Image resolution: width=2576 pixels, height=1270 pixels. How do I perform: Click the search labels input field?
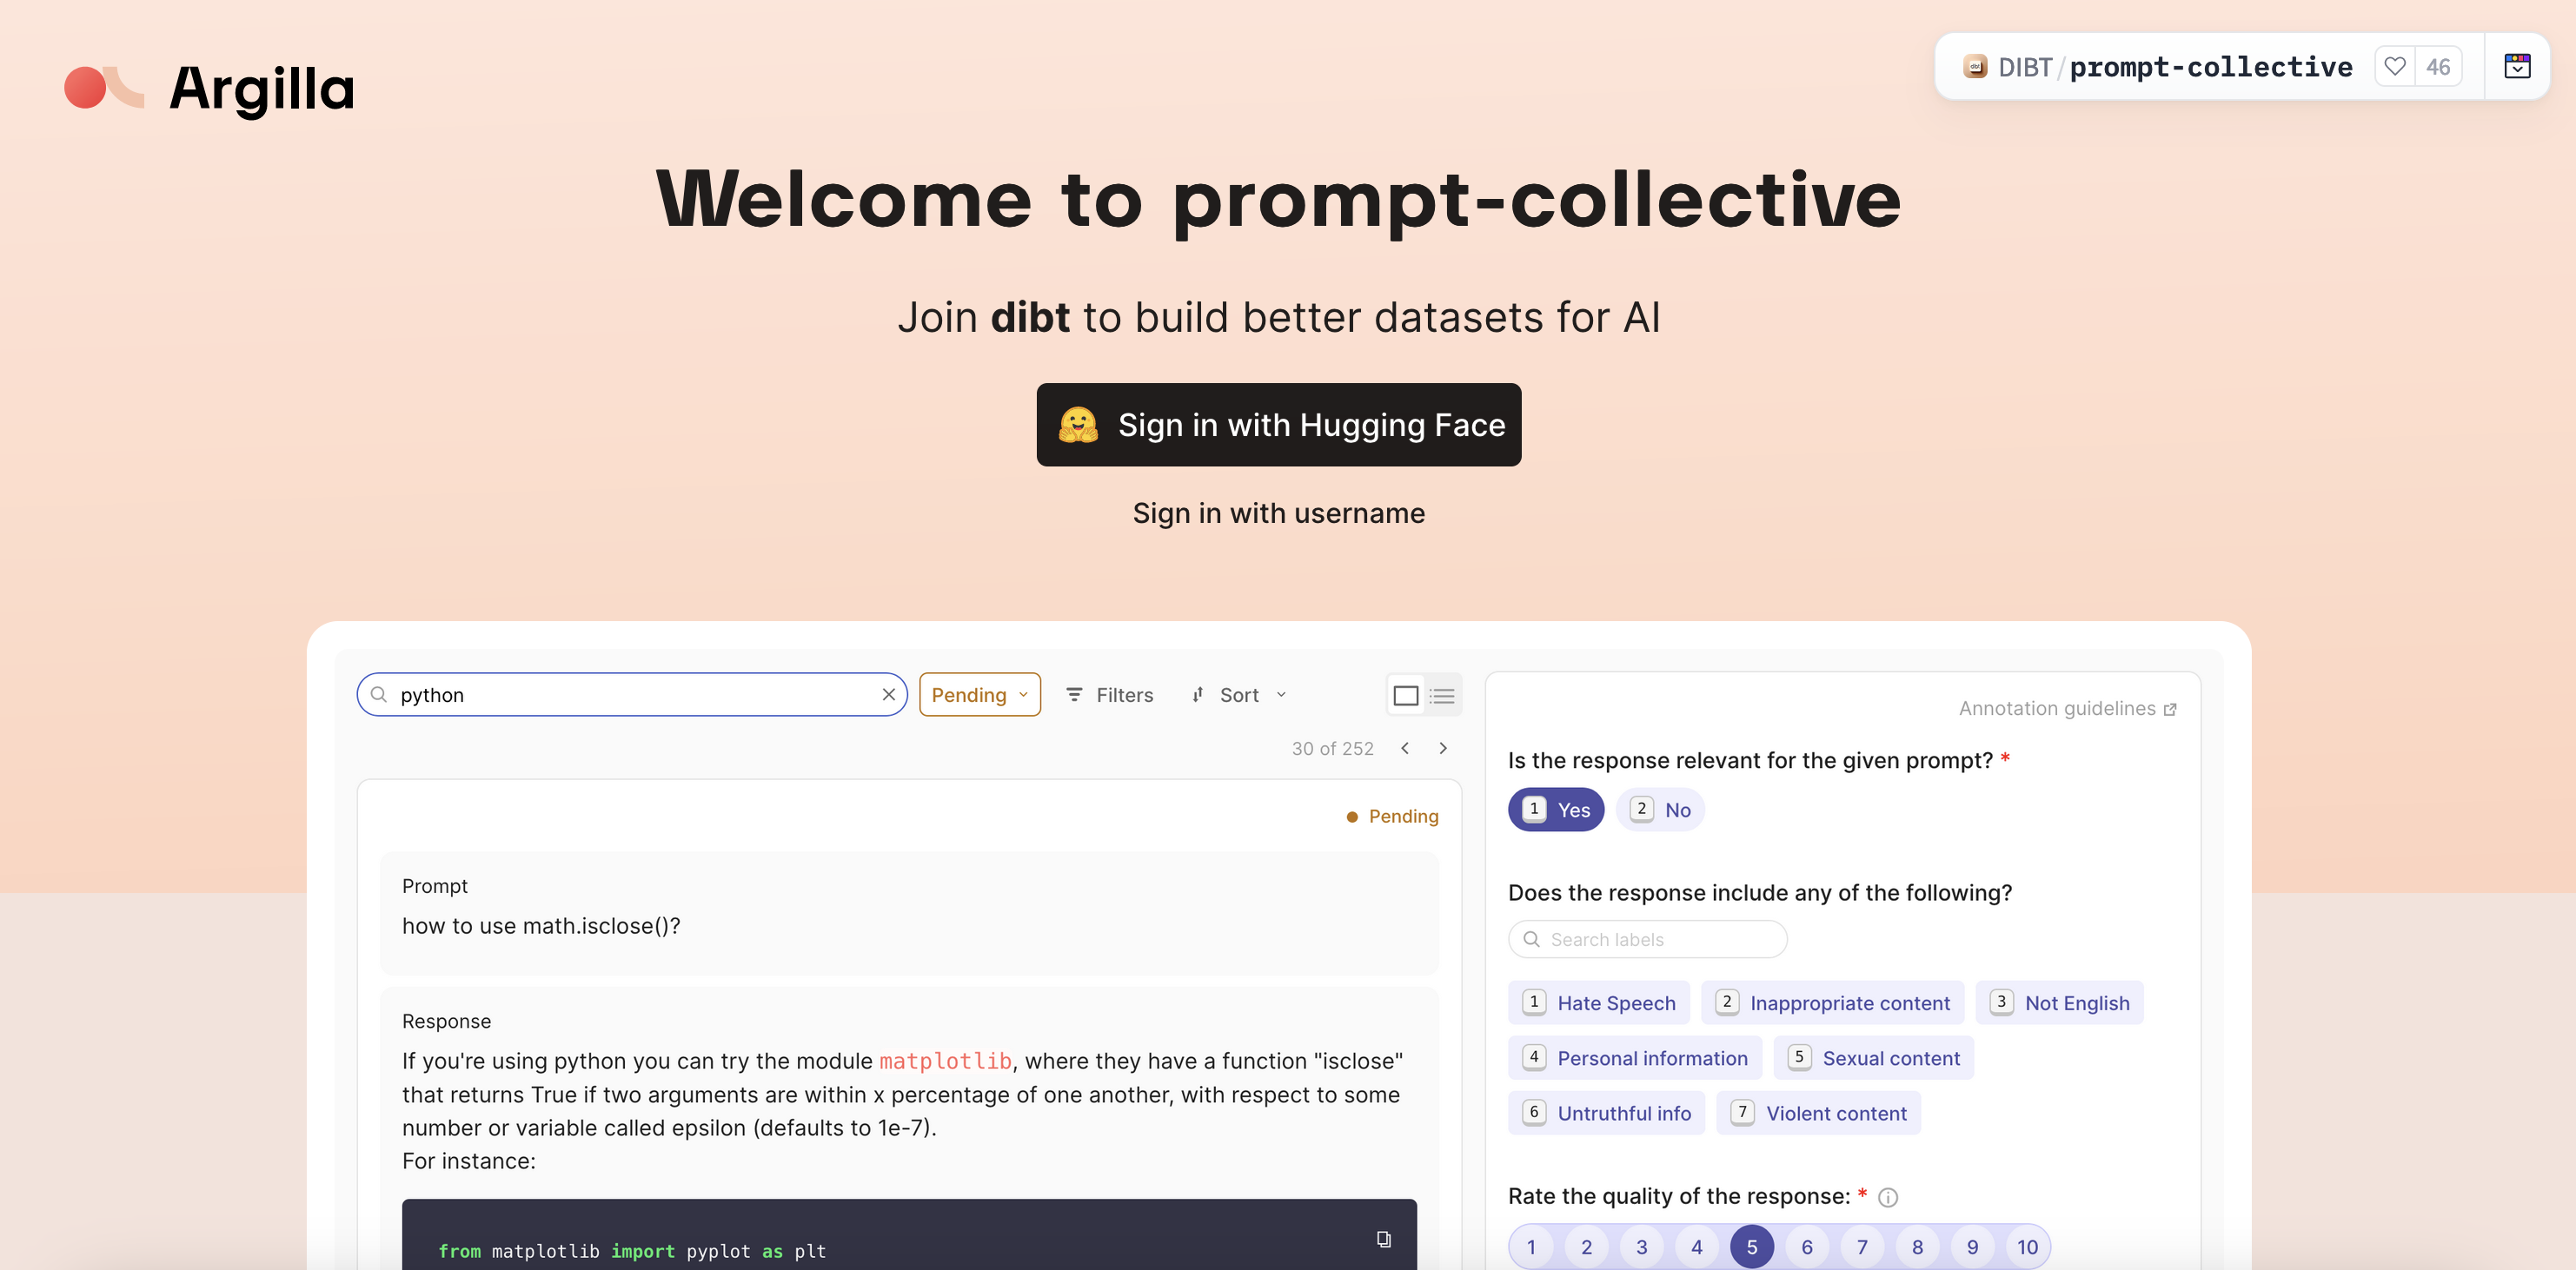[x=1646, y=939]
